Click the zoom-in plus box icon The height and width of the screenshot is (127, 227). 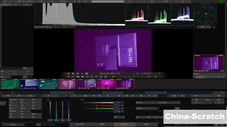click(x=92, y=77)
